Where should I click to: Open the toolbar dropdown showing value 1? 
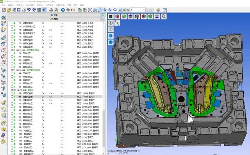(138, 10)
